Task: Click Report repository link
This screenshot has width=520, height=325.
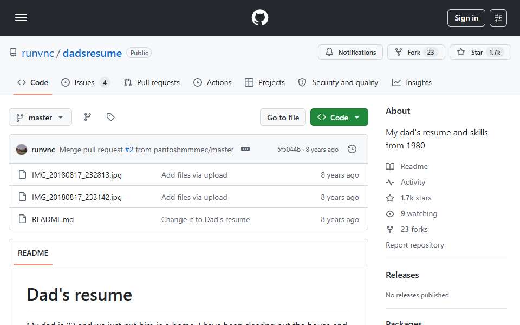Action: pyautogui.click(x=414, y=245)
